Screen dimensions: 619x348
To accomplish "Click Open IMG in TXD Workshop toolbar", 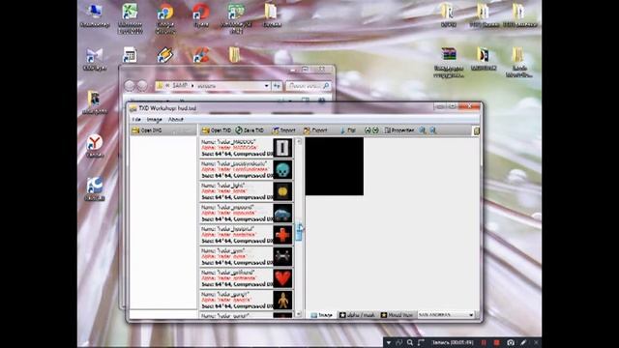I will pyautogui.click(x=146, y=130).
